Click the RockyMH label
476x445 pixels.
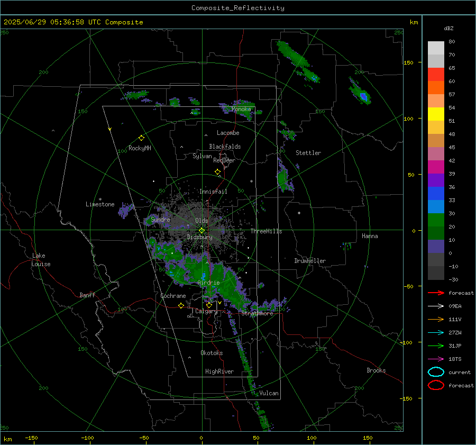click(140, 148)
